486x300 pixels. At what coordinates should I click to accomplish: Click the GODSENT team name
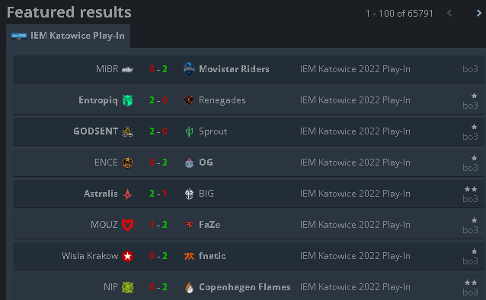[x=95, y=131]
